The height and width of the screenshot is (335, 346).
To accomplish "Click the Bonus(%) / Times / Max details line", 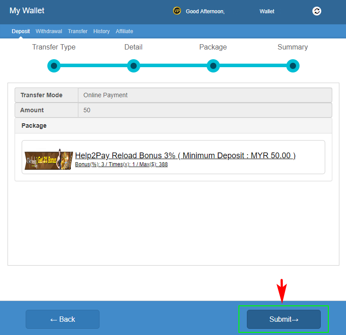I will 121,164.
